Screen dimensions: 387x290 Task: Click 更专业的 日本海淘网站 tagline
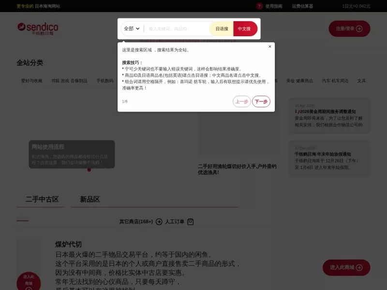(x=38, y=6)
